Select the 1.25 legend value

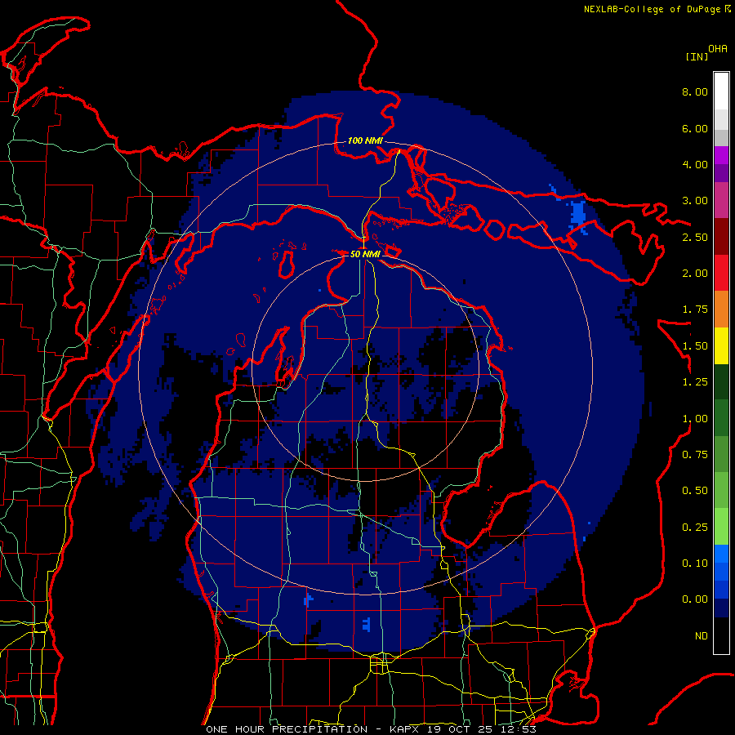[695, 382]
